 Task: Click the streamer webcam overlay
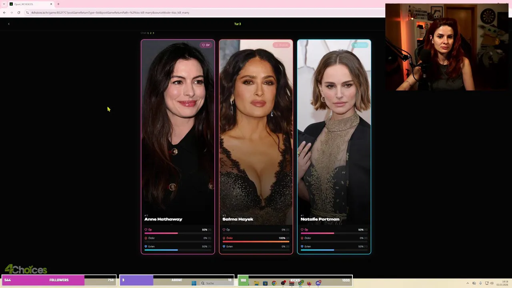(x=447, y=47)
